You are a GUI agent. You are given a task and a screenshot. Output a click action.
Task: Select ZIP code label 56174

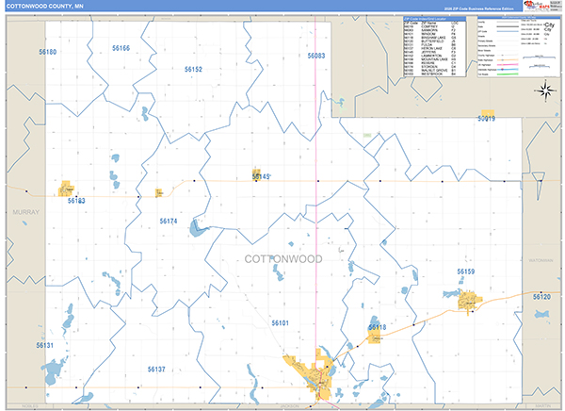pyautogui.click(x=169, y=221)
